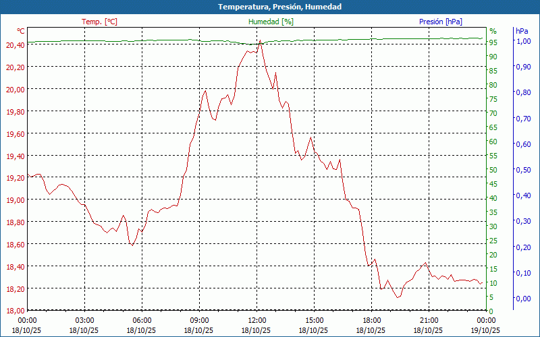Screen dimensions: 540x337
Task: Click the 18:00 time label on x-axis
Action: [x=371, y=320]
